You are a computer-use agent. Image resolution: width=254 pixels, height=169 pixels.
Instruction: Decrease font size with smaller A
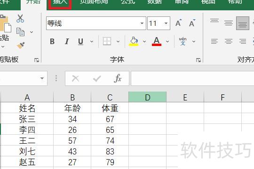tap(192, 23)
